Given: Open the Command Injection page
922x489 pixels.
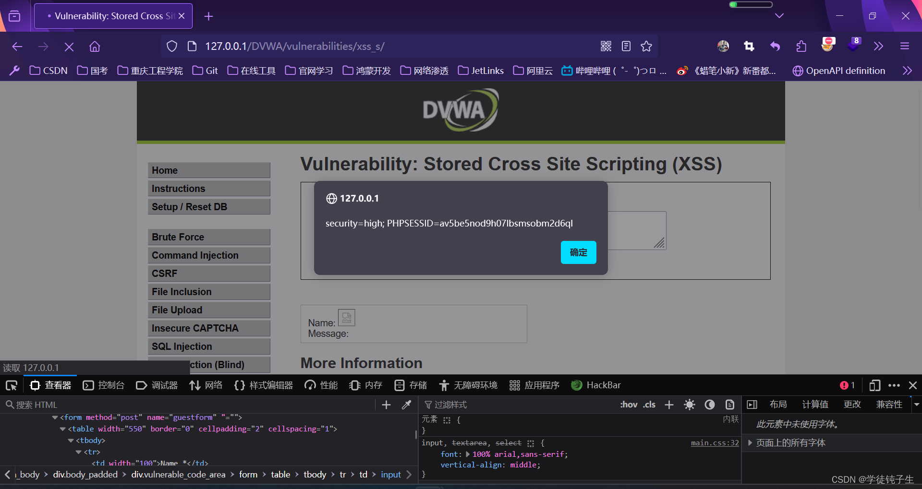Looking at the screenshot, I should 209,255.
